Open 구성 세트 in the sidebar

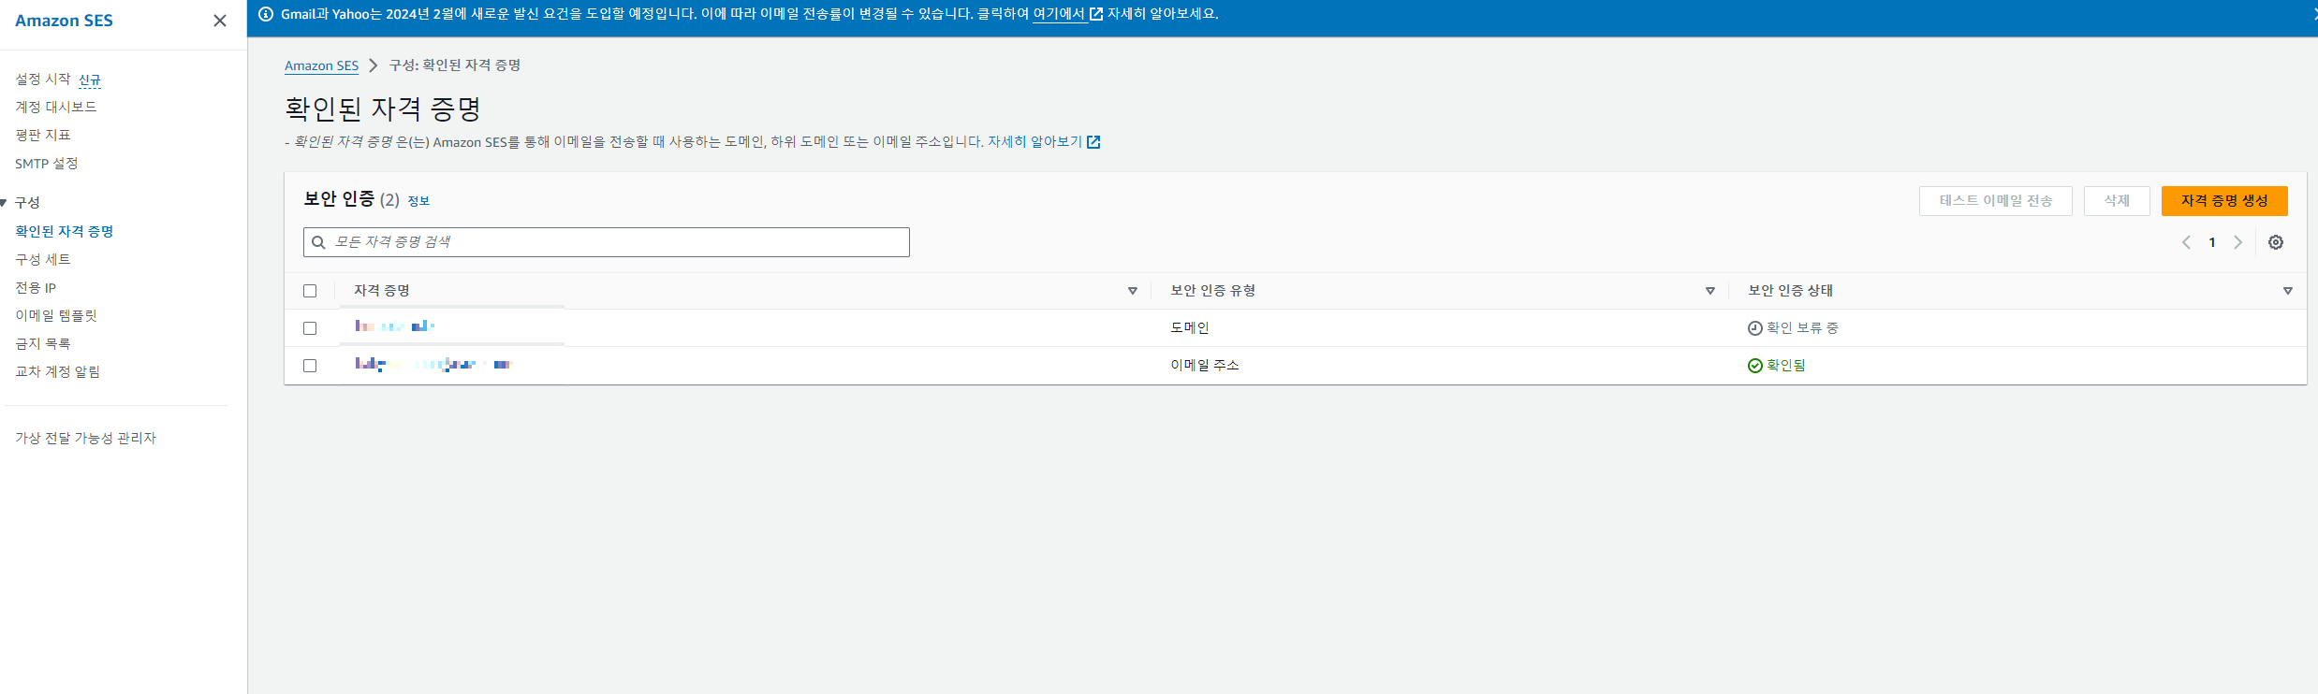tap(43, 259)
